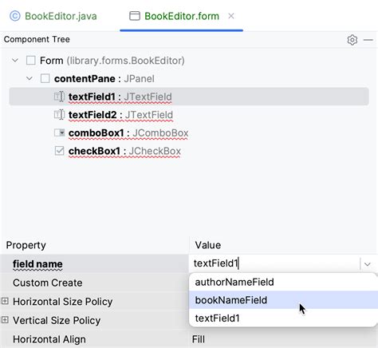Click the textField1 text field icon
The height and width of the screenshot is (348, 378).
click(59, 97)
